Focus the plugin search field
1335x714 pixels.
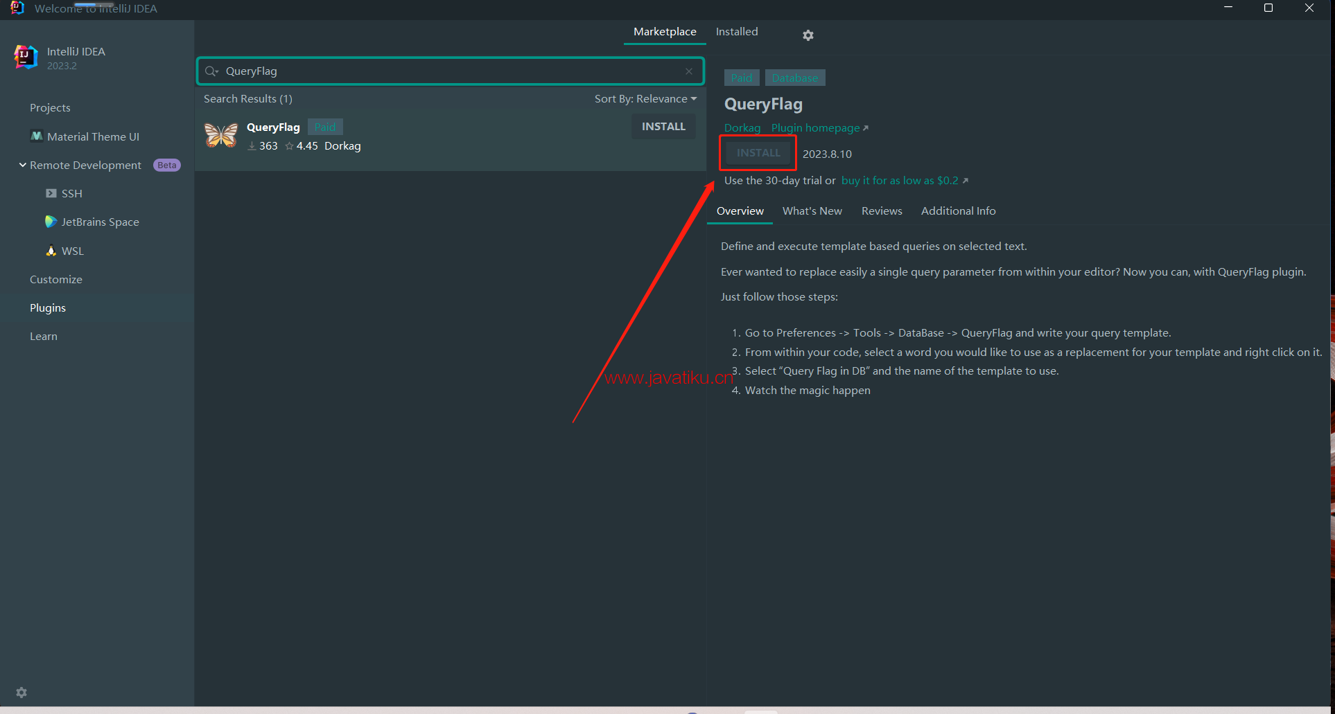coord(451,71)
